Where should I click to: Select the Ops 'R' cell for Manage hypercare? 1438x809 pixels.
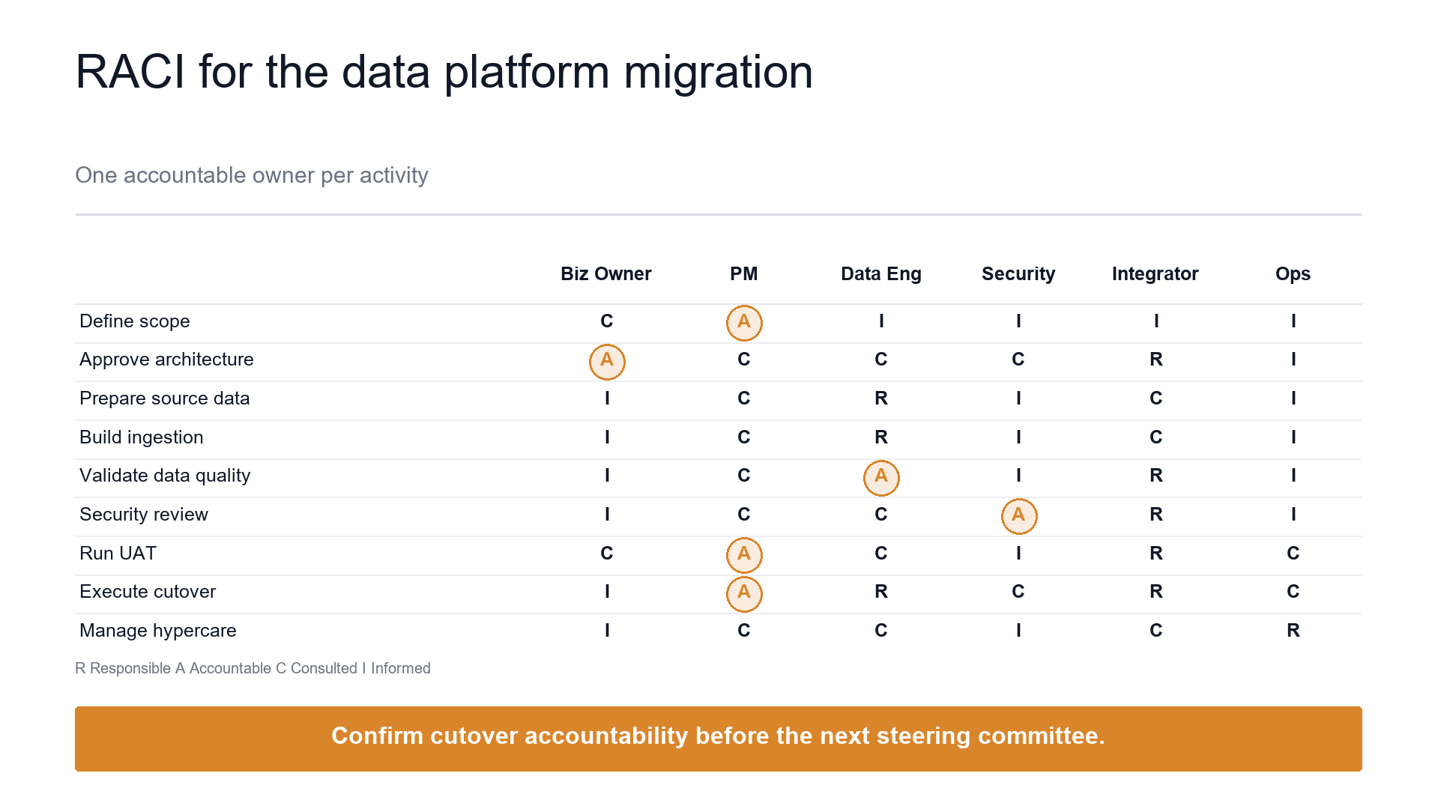pos(1293,631)
